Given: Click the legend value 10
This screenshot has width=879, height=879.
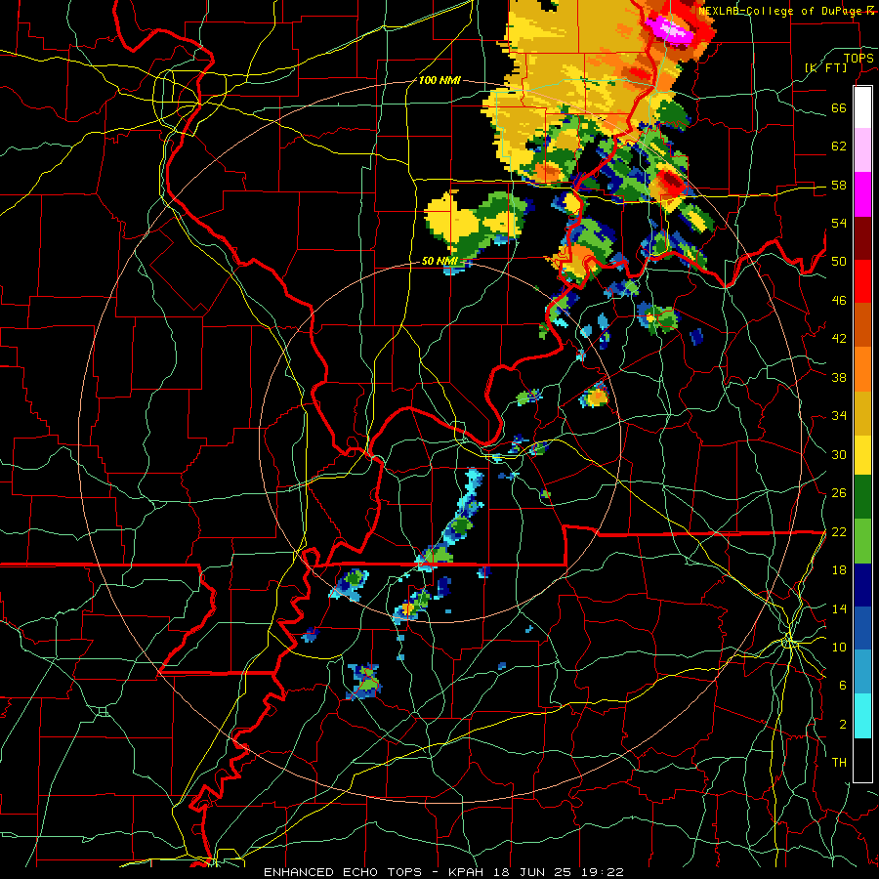Looking at the screenshot, I should tap(839, 647).
